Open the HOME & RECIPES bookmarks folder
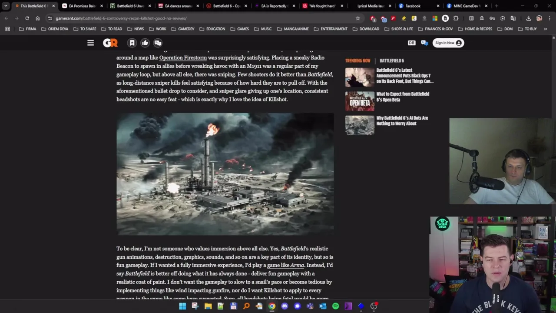Viewport: 556px width, 313px height. coord(475,29)
